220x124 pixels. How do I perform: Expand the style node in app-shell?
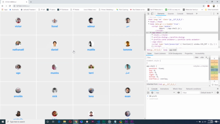[152, 35]
